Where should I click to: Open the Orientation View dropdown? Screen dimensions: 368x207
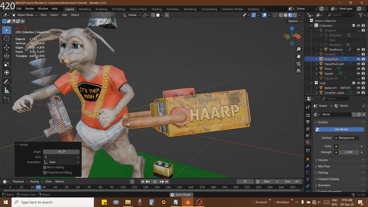61,162
